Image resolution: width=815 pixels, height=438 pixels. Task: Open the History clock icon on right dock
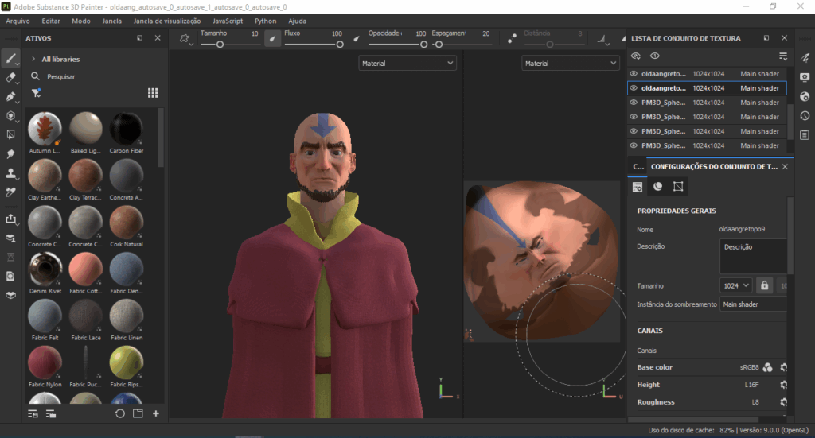click(x=805, y=116)
